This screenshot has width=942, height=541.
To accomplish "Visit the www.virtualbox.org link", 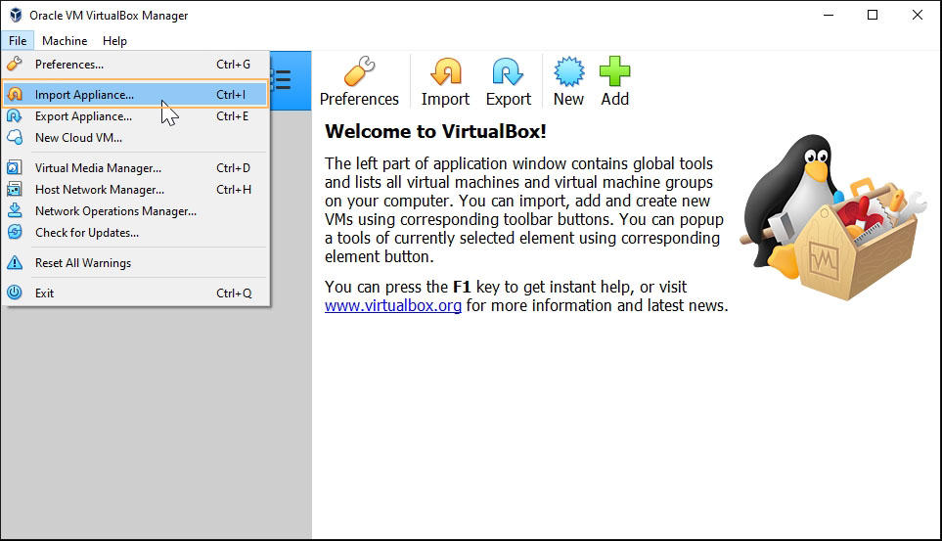I will tap(393, 306).
